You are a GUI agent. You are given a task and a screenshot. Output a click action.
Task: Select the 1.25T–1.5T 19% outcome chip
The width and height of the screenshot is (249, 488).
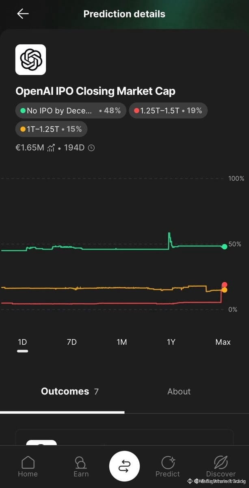coord(169,110)
